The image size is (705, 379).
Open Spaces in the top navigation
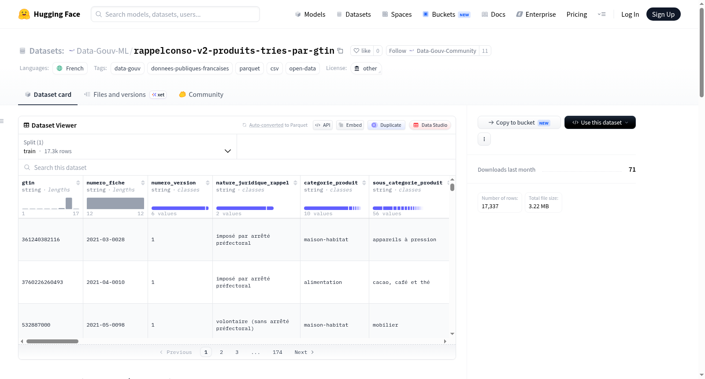point(397,14)
